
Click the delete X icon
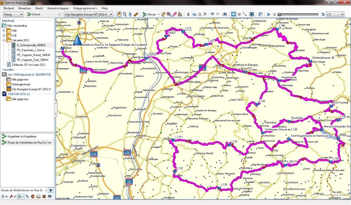coord(205,15)
